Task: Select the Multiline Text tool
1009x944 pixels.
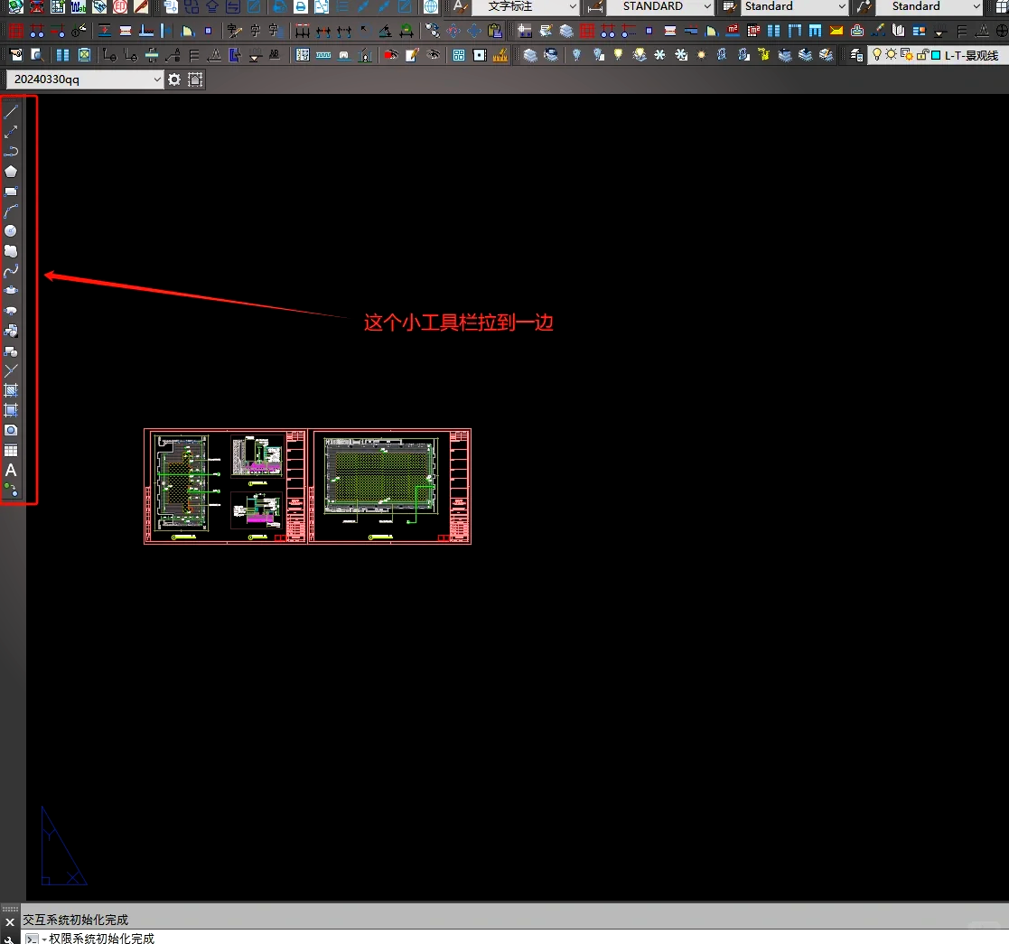Action: point(11,470)
